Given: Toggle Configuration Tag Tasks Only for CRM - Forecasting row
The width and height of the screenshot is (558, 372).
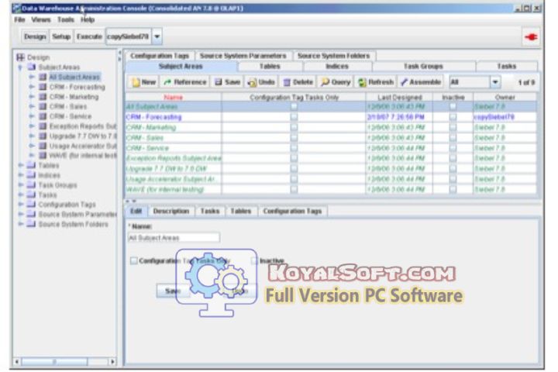Looking at the screenshot, I should point(294,117).
